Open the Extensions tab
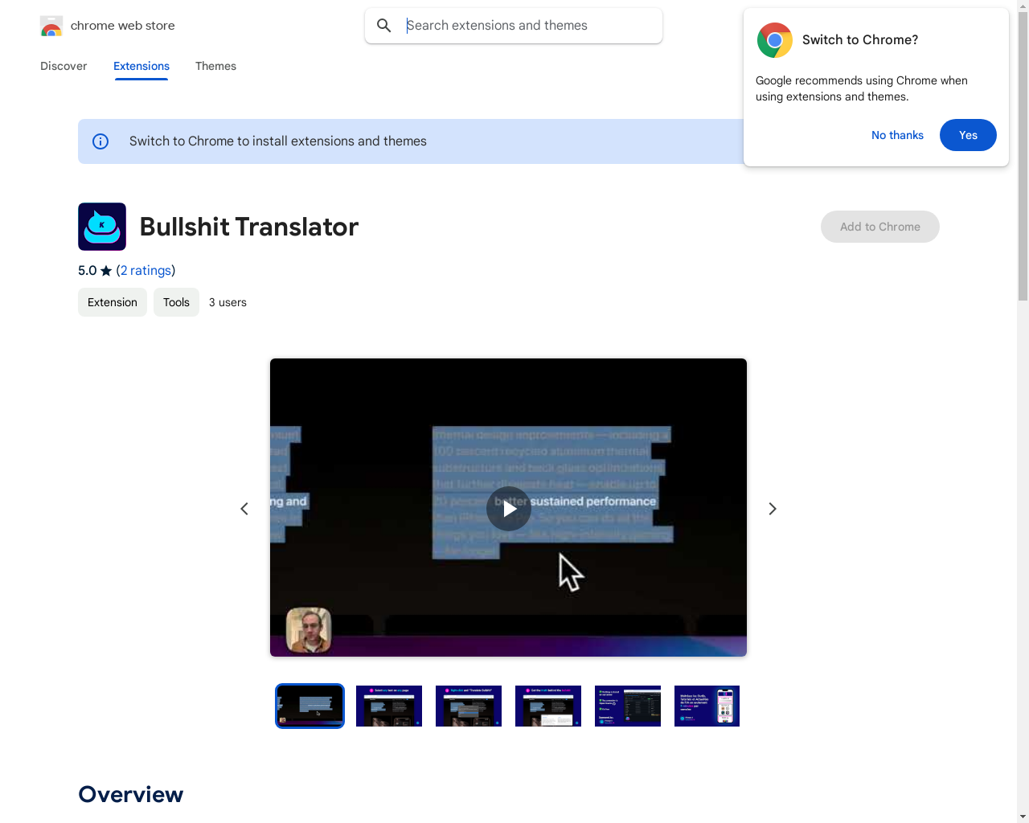Viewport: 1029px width, 823px height. (141, 66)
